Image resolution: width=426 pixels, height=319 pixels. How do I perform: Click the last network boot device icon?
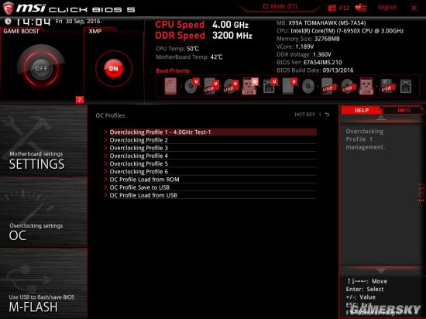pyautogui.click(x=406, y=87)
